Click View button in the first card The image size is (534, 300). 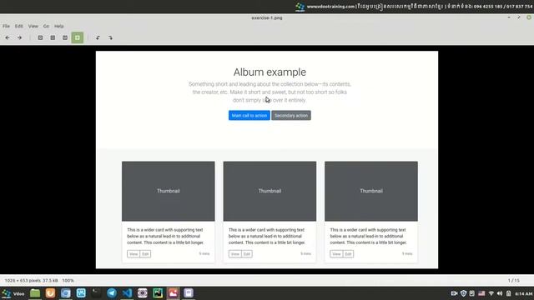(133, 254)
